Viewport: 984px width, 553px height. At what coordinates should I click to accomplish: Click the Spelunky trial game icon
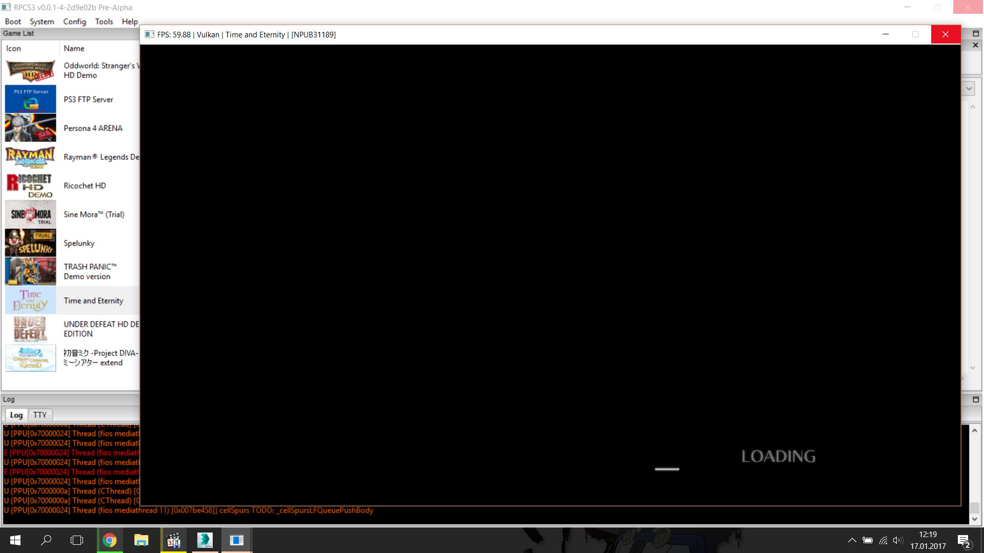[x=30, y=243]
